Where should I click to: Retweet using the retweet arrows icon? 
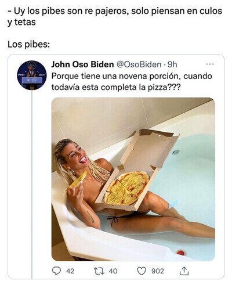99,271
